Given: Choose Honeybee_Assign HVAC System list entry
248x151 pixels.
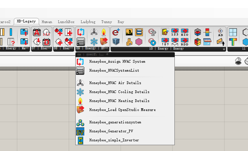Looking at the screenshot, I should click(x=125, y=61).
